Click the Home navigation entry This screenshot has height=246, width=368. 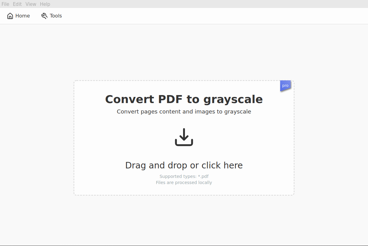(x=18, y=16)
